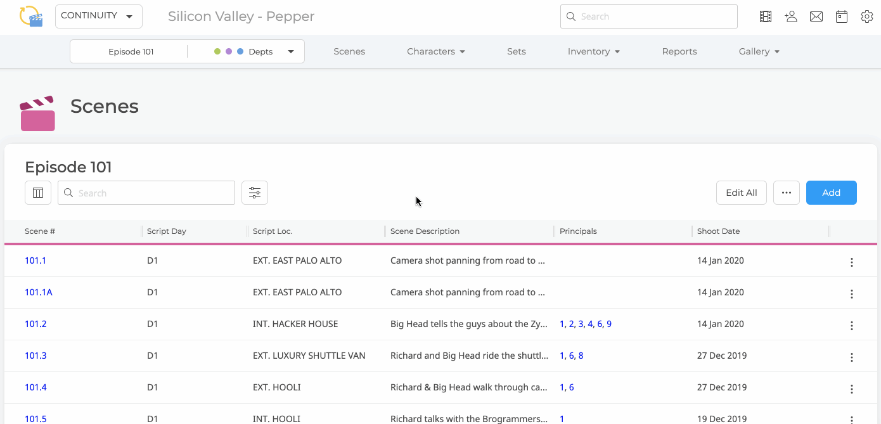Open the CONTINUITY module dropdown
This screenshot has width=881, height=424.
pyautogui.click(x=99, y=16)
